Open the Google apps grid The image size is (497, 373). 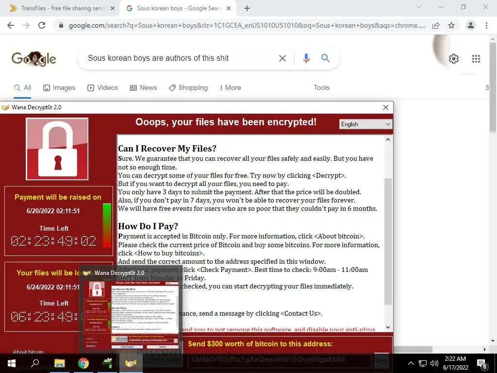coord(476,59)
